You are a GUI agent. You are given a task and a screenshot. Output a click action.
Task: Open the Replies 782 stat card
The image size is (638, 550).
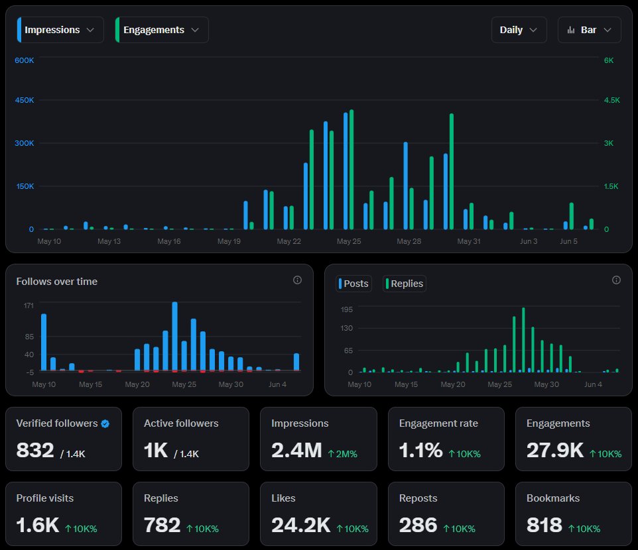tap(191, 514)
